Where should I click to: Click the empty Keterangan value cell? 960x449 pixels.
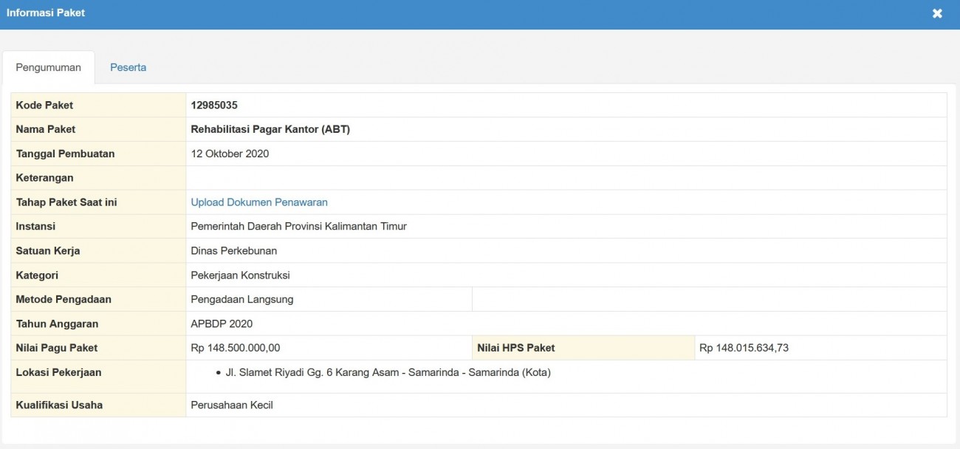pyautogui.click(x=566, y=178)
